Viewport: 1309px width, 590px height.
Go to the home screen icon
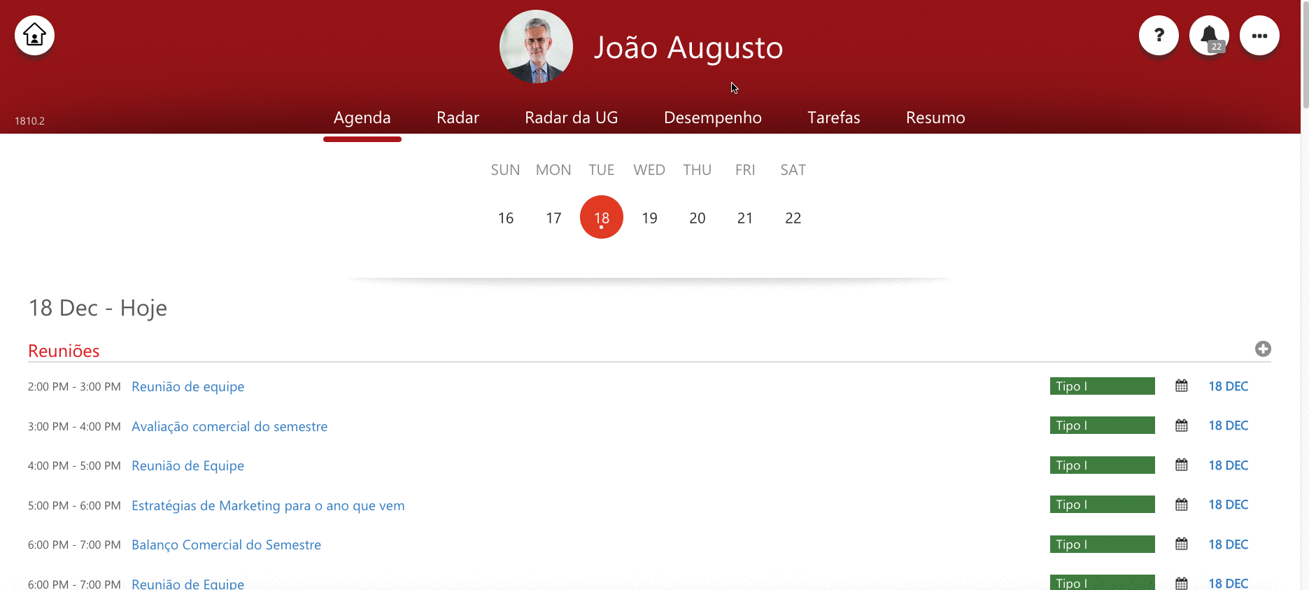click(34, 35)
